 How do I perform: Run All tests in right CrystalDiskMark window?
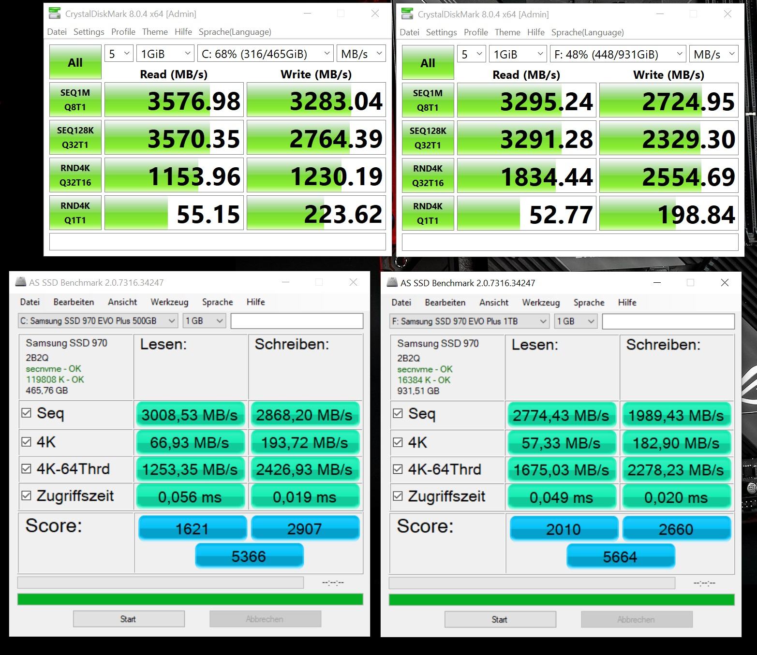pyautogui.click(x=428, y=62)
